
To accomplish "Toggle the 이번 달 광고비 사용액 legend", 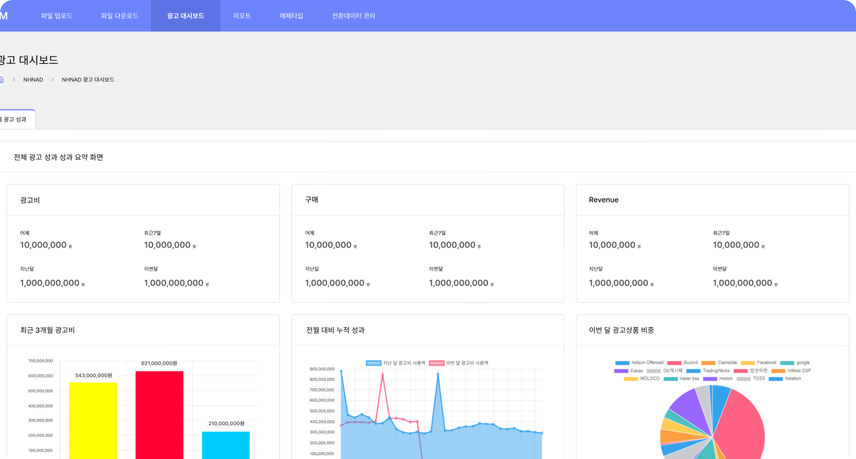I will tap(459, 363).
